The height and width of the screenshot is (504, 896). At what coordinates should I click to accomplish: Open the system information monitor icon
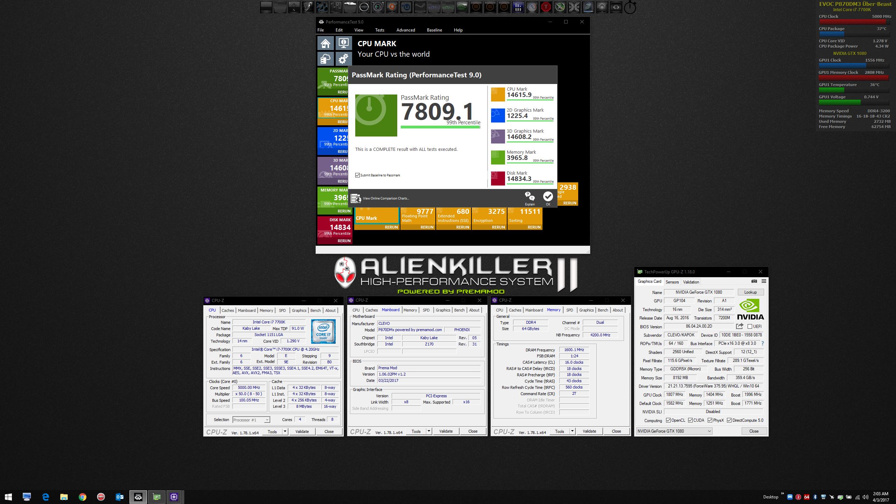(344, 43)
